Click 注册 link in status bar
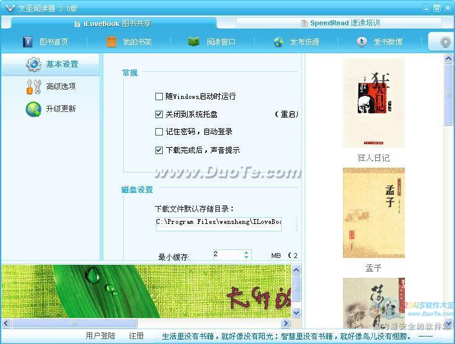 point(136,336)
